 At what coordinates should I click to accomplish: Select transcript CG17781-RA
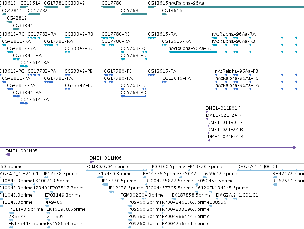pyautogui.click(x=58, y=41)
